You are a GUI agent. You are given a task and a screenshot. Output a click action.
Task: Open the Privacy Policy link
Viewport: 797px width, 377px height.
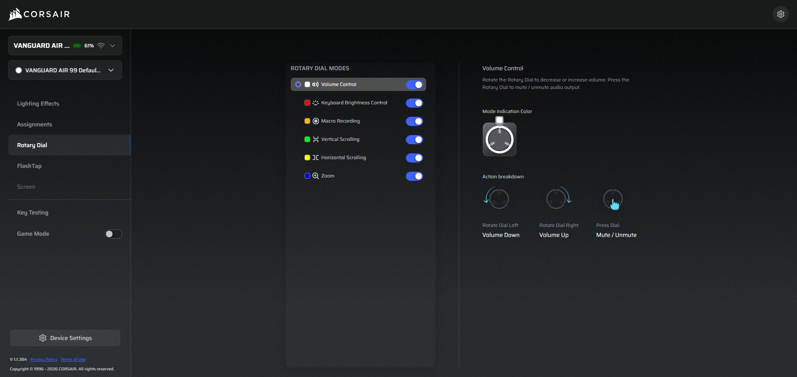click(x=44, y=360)
